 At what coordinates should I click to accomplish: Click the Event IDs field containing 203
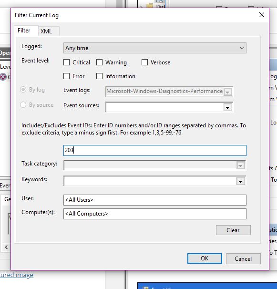pos(155,150)
